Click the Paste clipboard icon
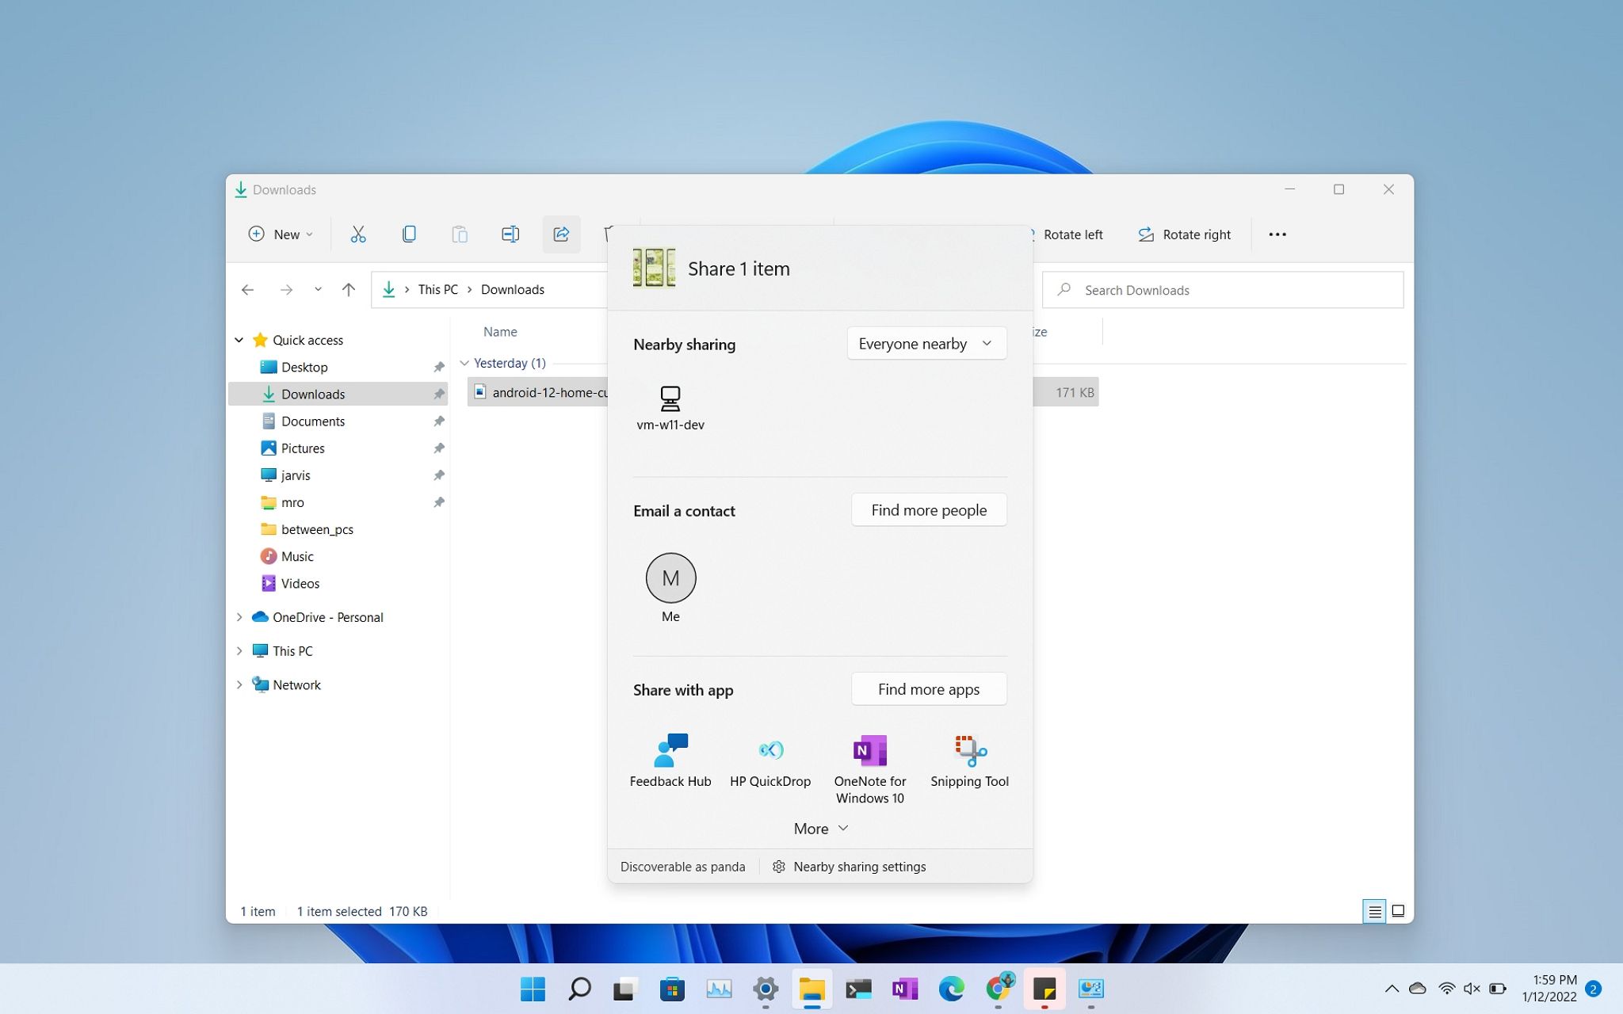 pos(460,234)
